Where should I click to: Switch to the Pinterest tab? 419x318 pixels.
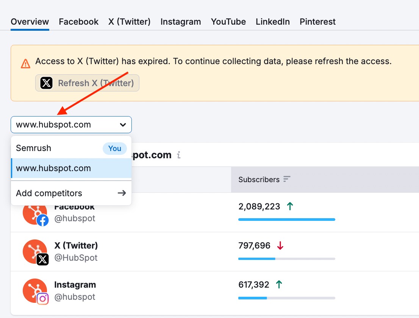[x=317, y=22]
